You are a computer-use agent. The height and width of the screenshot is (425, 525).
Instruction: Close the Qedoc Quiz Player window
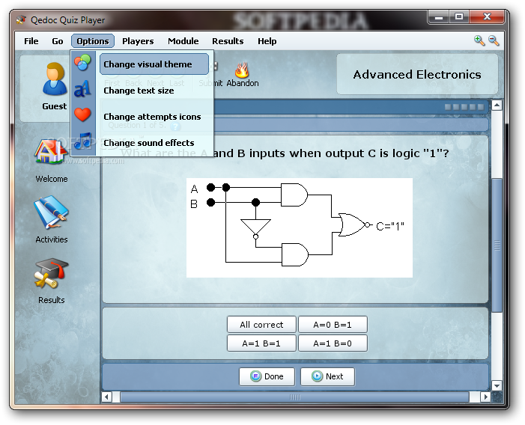point(487,17)
